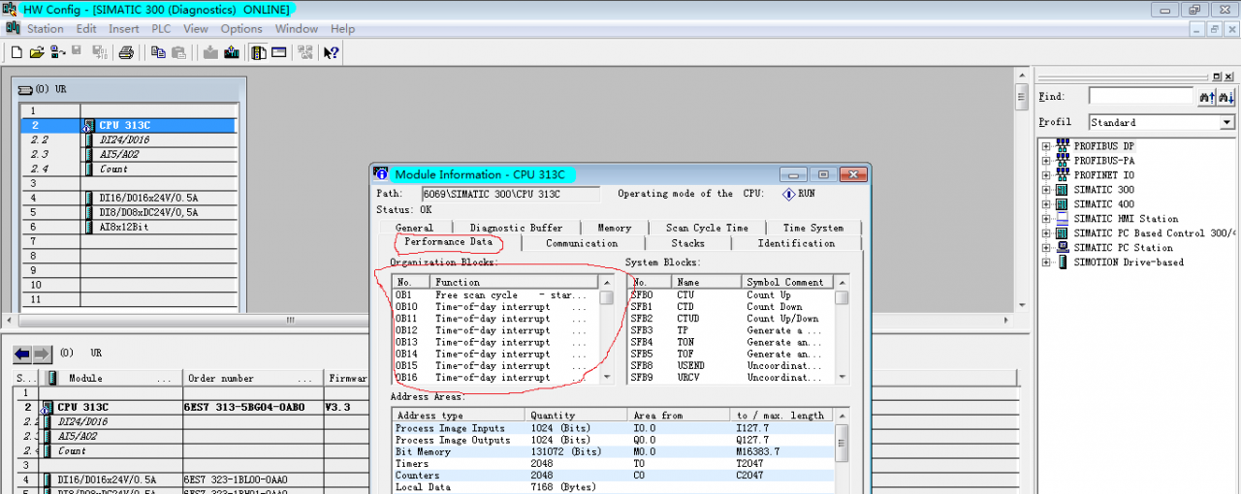This screenshot has width=1241, height=494.
Task: Click the SIMATIC HMI Station icon
Action: click(x=1063, y=219)
